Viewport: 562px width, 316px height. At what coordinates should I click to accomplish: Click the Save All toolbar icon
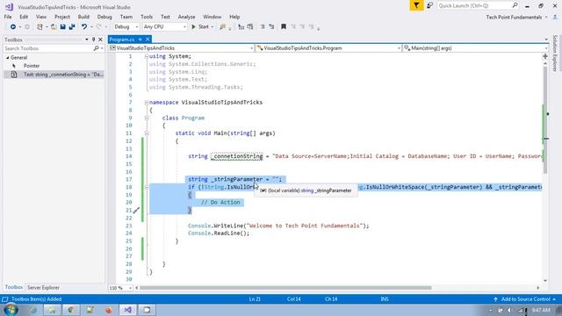pos(72,27)
